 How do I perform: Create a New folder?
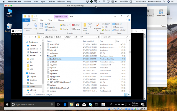point(85,27)
